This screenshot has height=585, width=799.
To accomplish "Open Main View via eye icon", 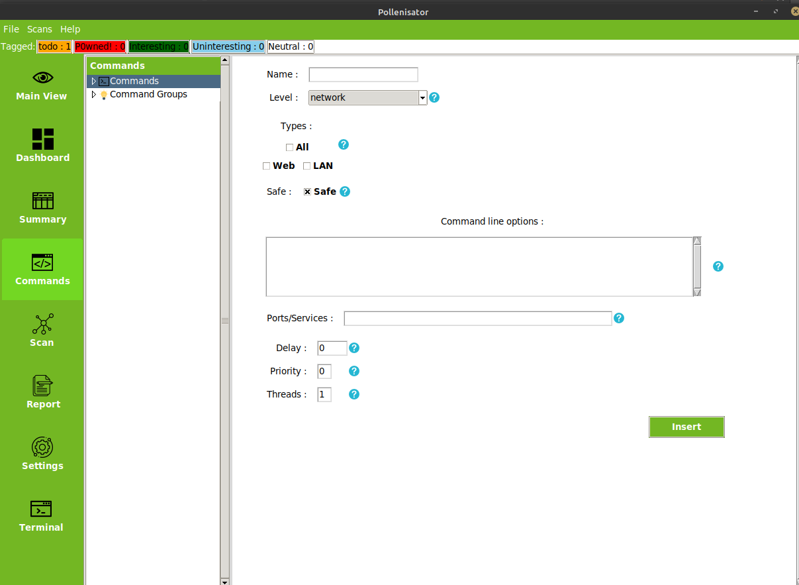I will click(x=43, y=78).
